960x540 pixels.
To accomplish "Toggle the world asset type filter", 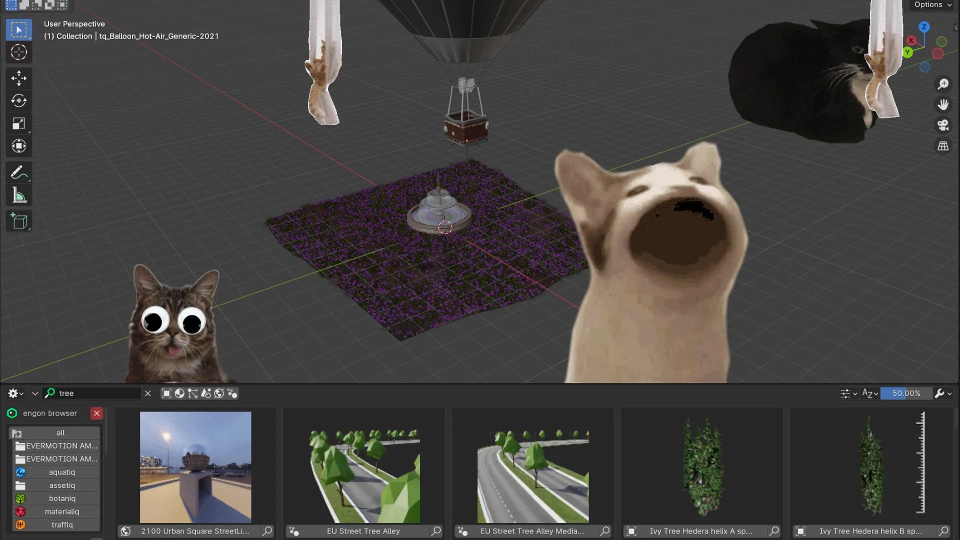I will pos(219,393).
